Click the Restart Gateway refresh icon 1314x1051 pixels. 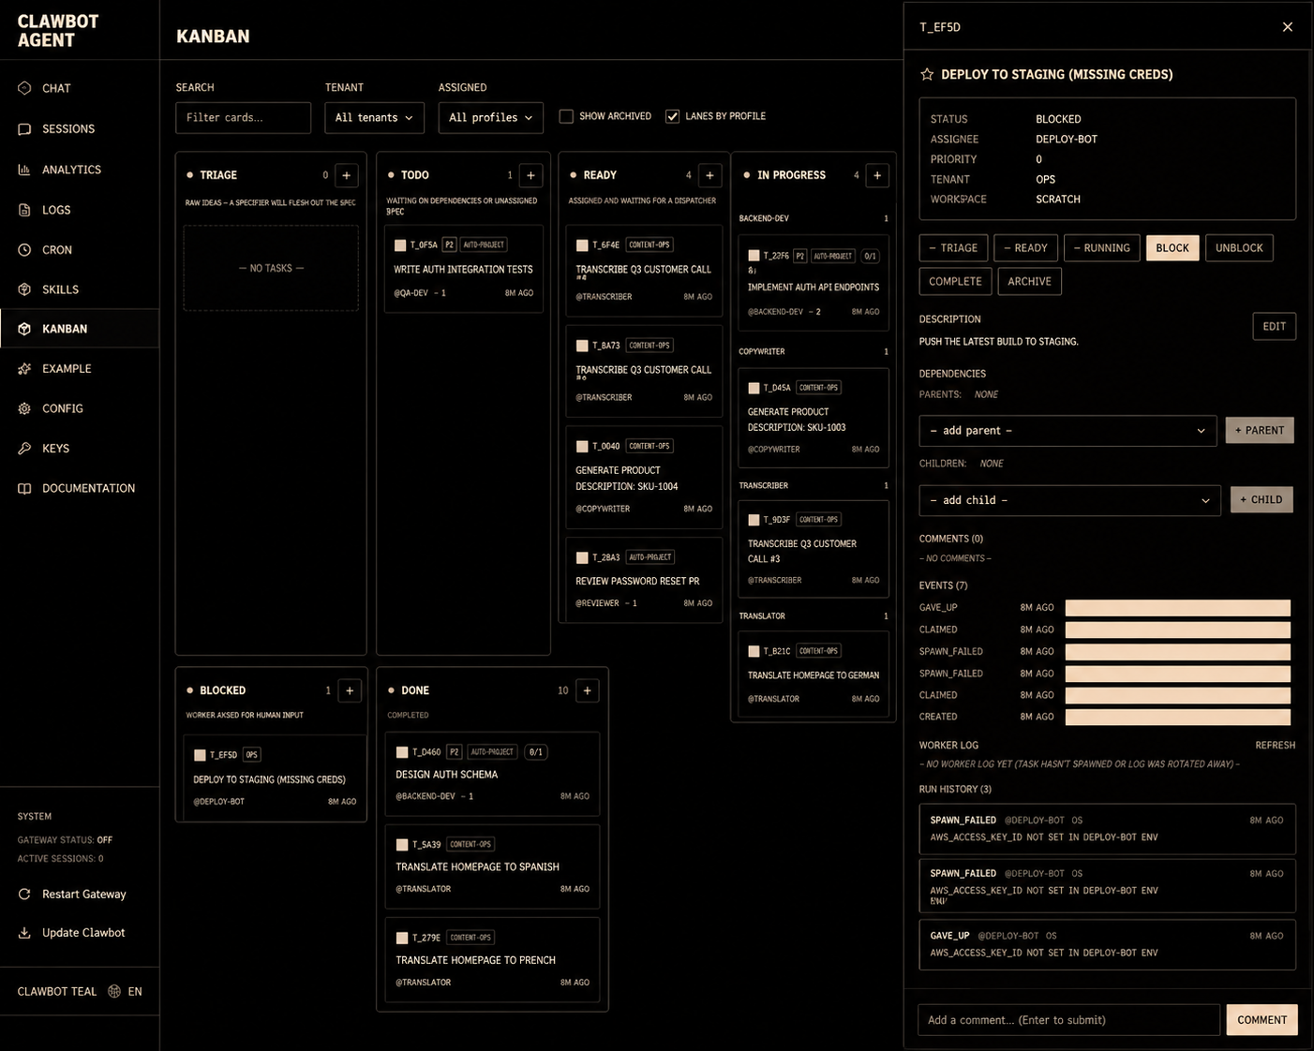pos(24,894)
